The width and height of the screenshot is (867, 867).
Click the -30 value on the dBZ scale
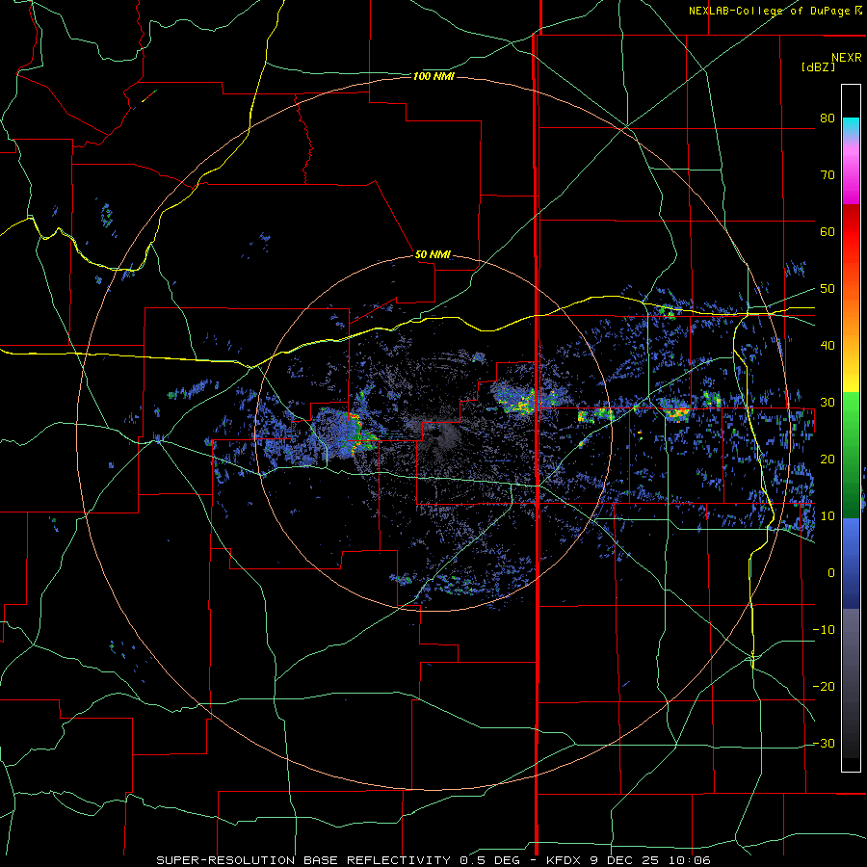pos(824,743)
